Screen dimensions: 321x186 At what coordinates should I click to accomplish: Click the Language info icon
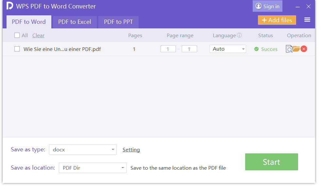click(239, 36)
